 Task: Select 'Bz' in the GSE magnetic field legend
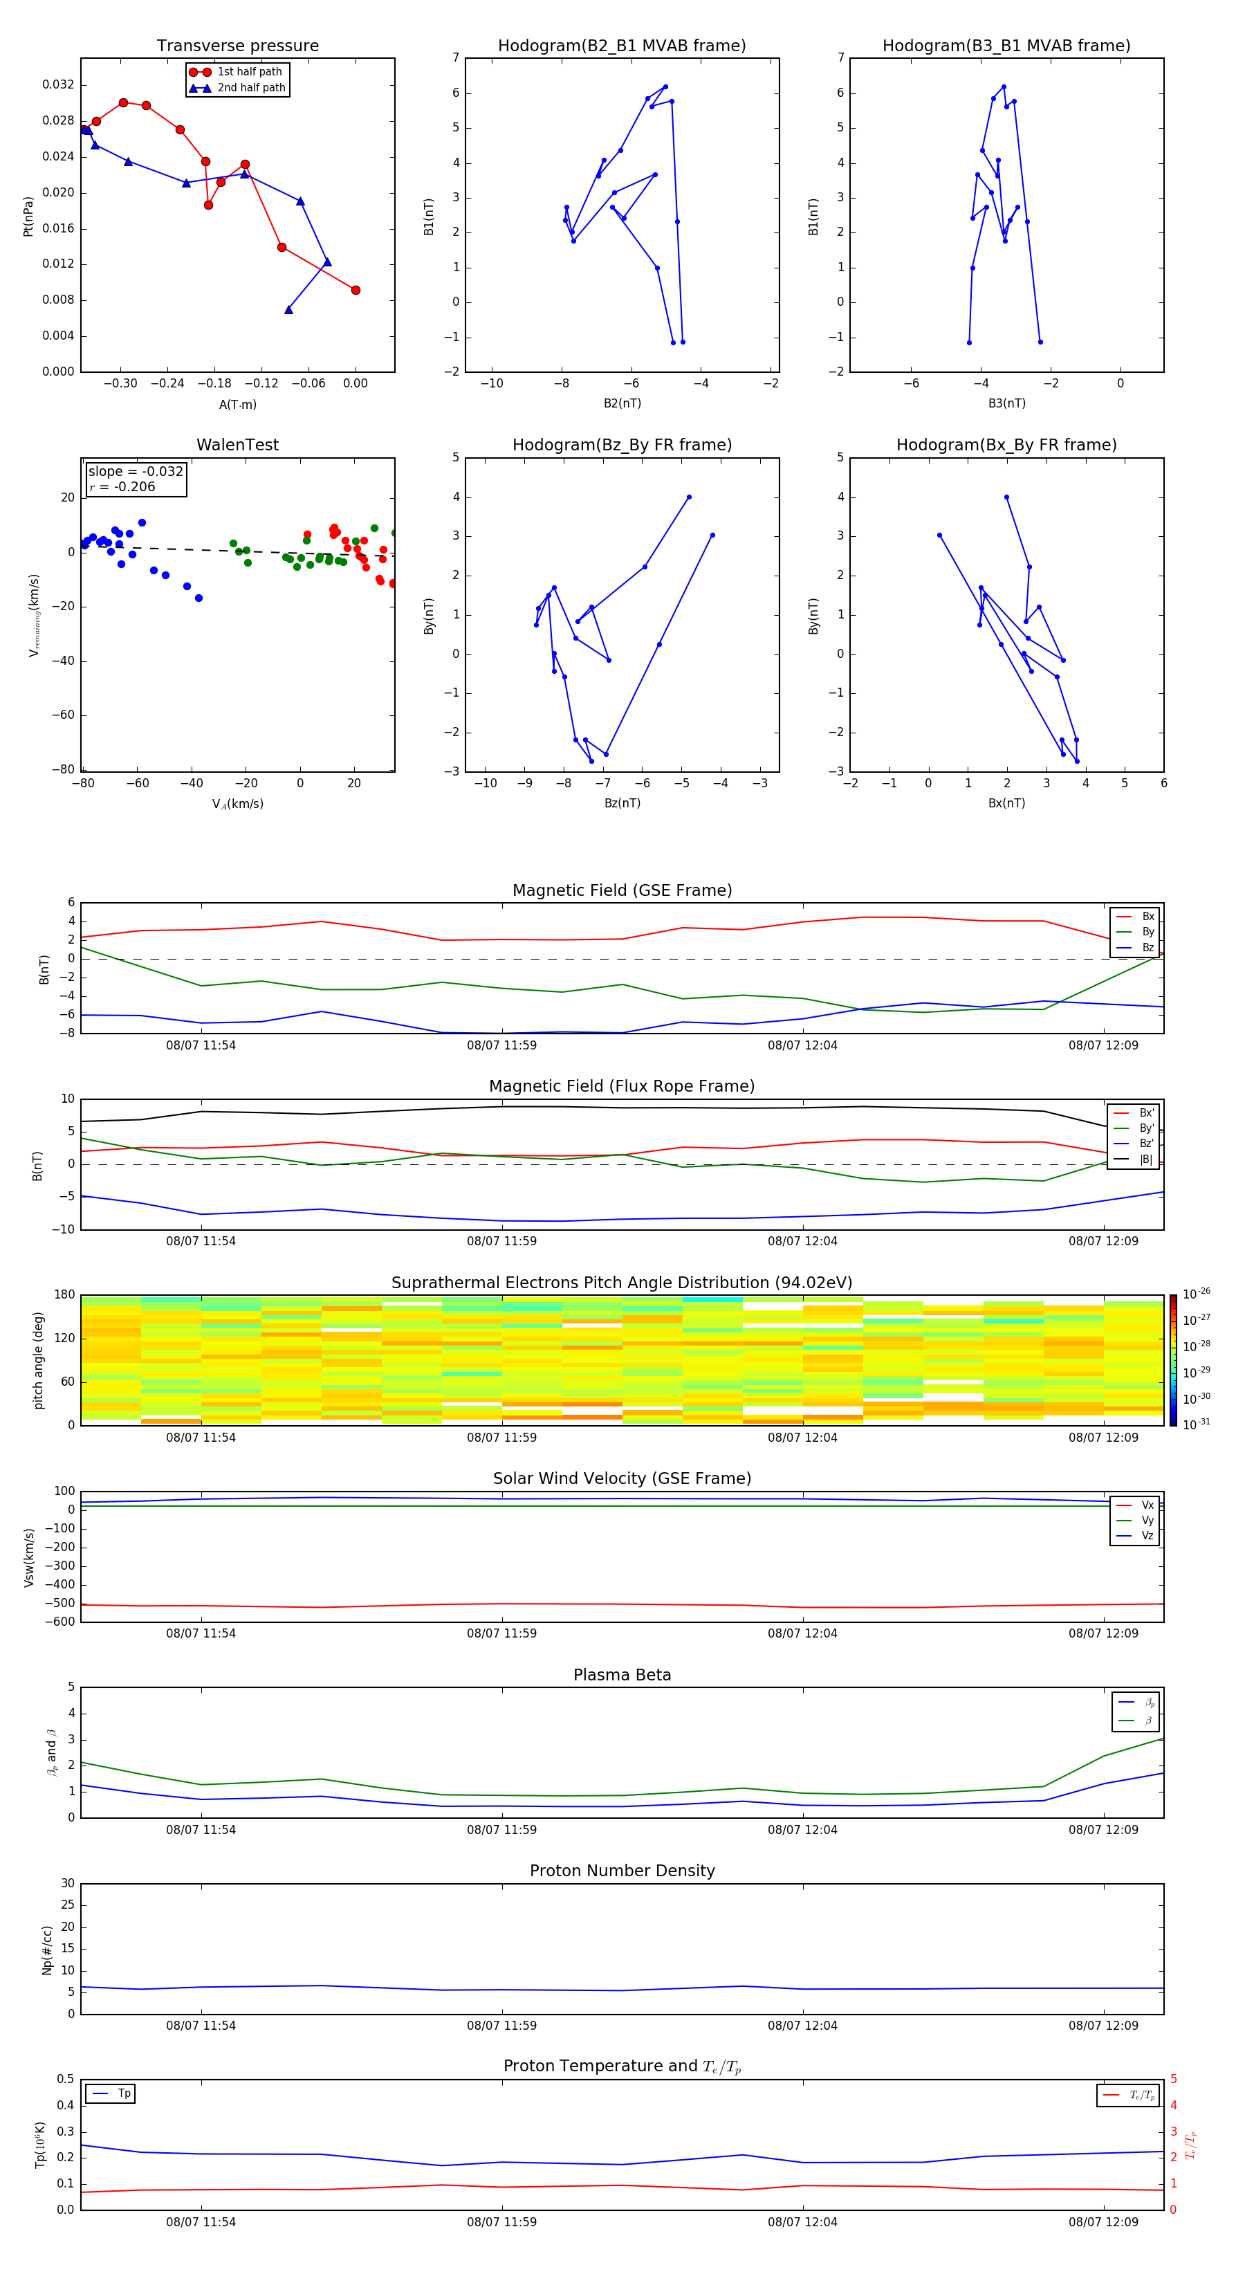click(x=1136, y=947)
